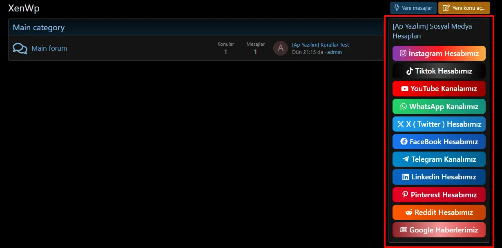Click the Pinterest logo icon

(x=405, y=195)
